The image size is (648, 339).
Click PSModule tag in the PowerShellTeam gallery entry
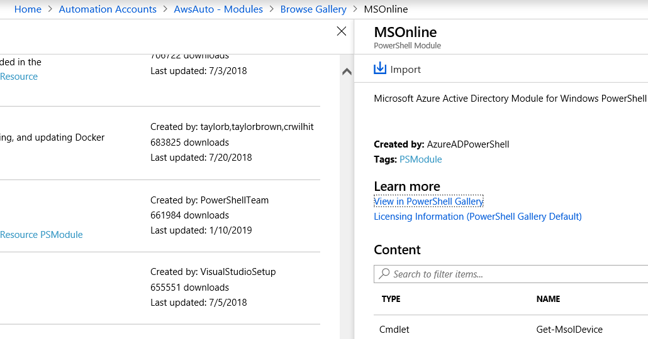tap(62, 235)
